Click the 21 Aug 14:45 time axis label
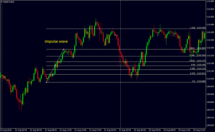Image resolution: width=215 pixels, height=132 pixels. 80,130
